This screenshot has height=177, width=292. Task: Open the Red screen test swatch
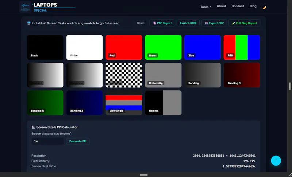pos(124,47)
